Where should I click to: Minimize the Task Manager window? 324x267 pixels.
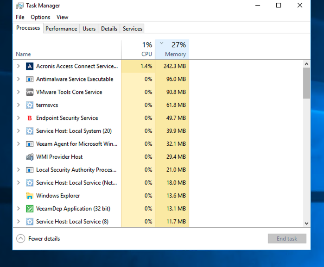pos(258,6)
